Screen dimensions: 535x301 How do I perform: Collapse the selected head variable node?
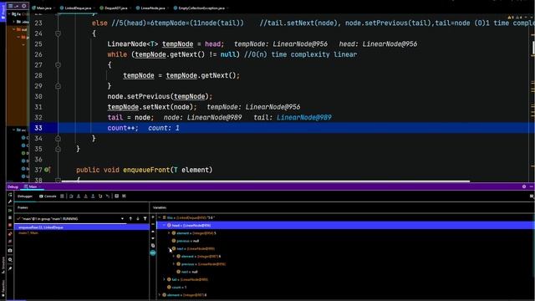pos(164,226)
